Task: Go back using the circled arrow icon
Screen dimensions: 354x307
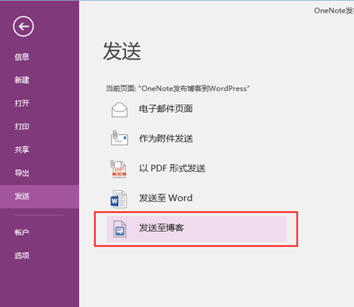Action: coord(24,27)
